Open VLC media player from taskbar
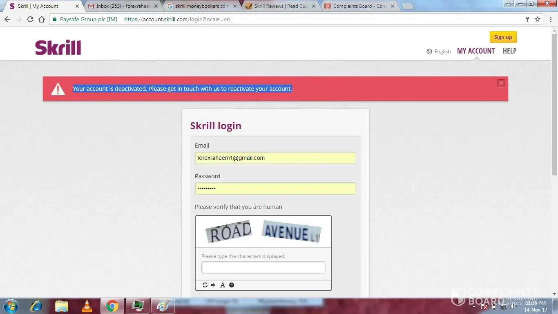The width and height of the screenshot is (558, 314). (87, 306)
